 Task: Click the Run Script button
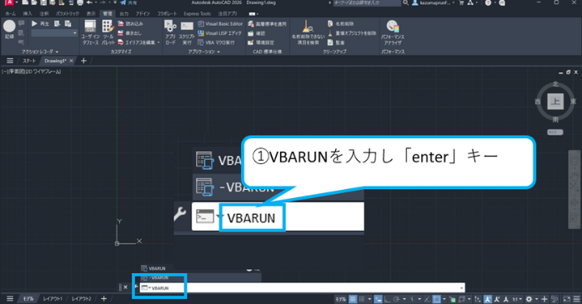pyautogui.click(x=187, y=32)
